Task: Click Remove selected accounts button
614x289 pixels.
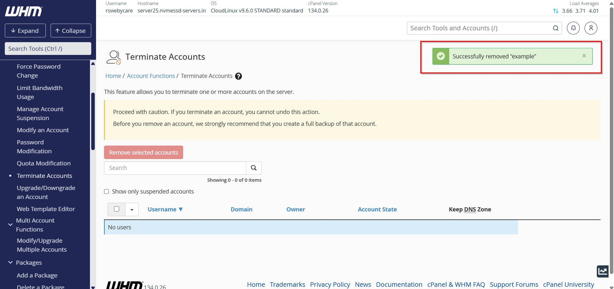Action: [x=143, y=152]
